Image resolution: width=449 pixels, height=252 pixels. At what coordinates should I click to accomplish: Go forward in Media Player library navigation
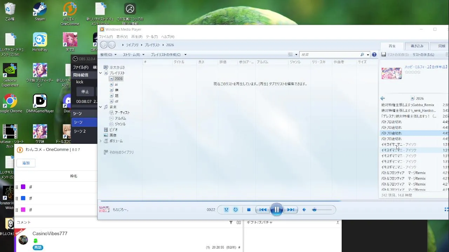click(x=112, y=45)
